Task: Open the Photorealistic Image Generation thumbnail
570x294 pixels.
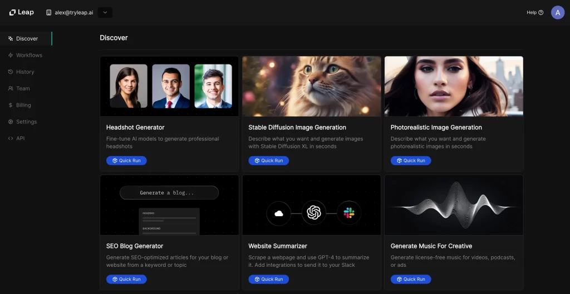Action: tap(454, 86)
